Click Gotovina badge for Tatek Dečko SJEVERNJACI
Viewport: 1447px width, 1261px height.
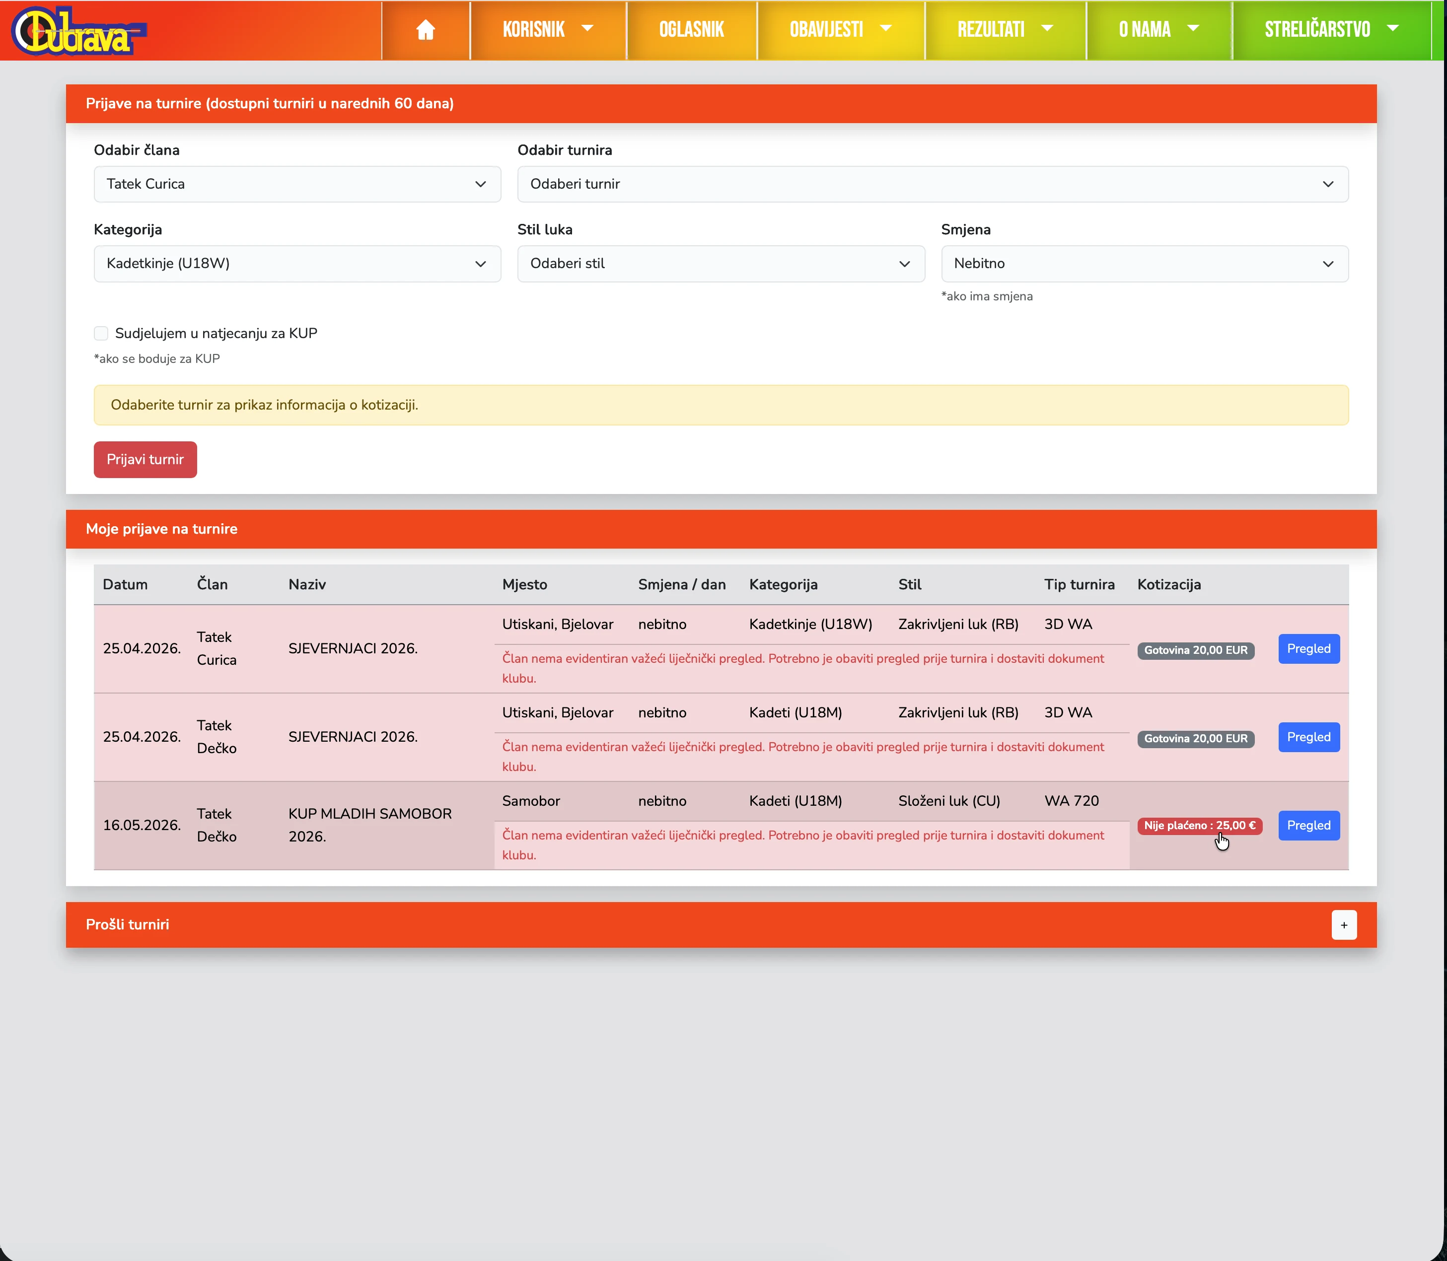coord(1195,739)
